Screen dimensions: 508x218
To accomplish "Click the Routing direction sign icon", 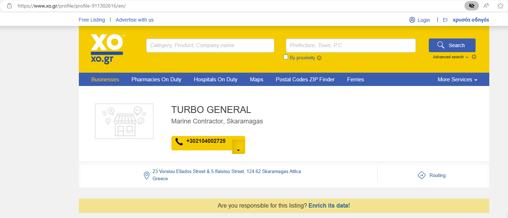I will pyautogui.click(x=422, y=175).
